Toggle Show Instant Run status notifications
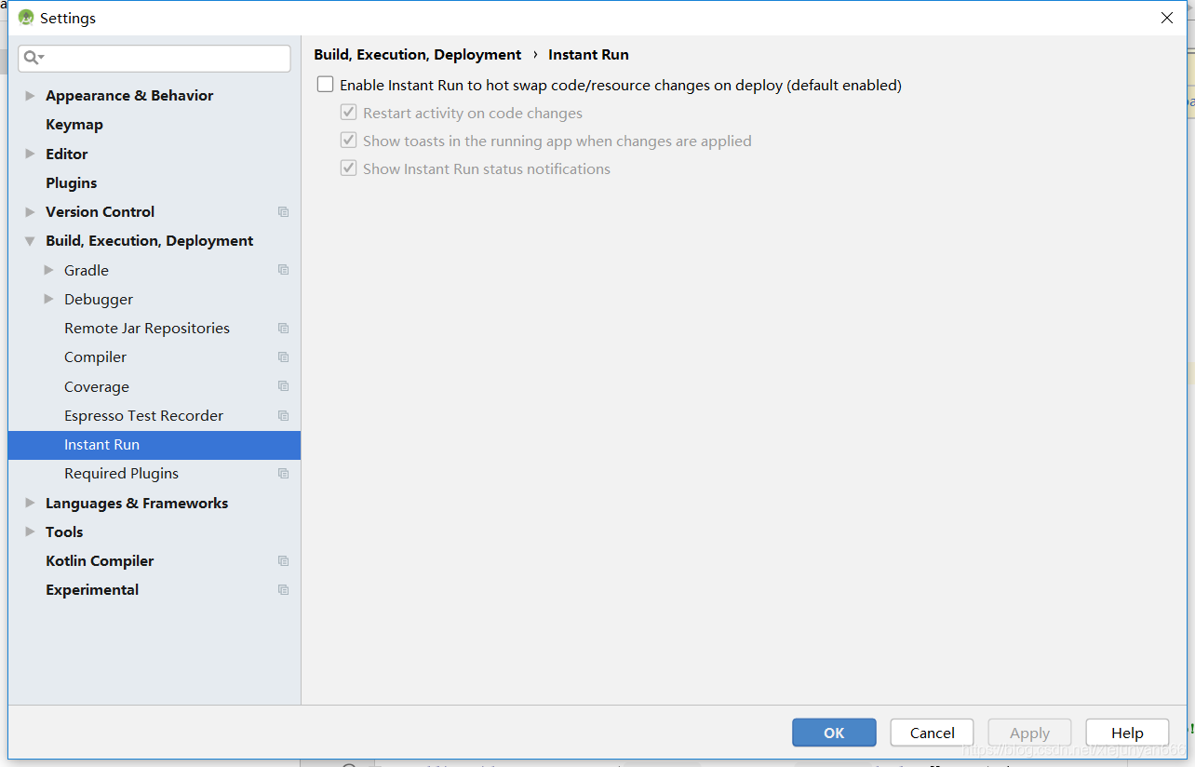1195x767 pixels. coord(349,168)
